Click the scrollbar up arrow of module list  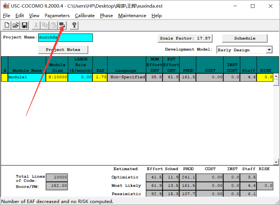pyautogui.click(x=276, y=77)
